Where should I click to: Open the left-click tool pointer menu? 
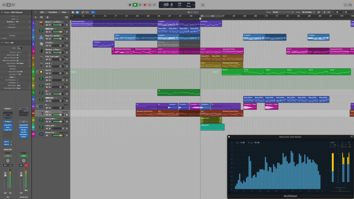[190, 12]
